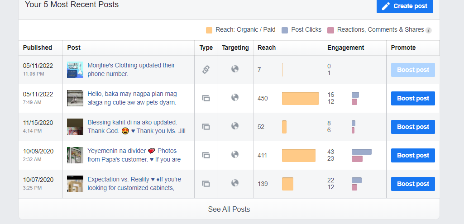The width and height of the screenshot is (464, 224).
Task: Click album type icon for Expectation vs. Reality post
Action: pyautogui.click(x=206, y=184)
